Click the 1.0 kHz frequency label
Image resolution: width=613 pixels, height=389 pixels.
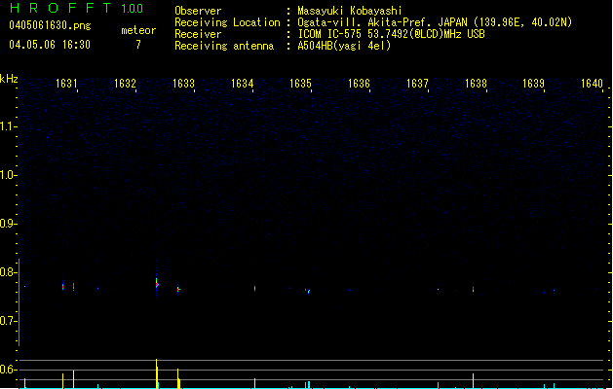pyautogui.click(x=8, y=175)
